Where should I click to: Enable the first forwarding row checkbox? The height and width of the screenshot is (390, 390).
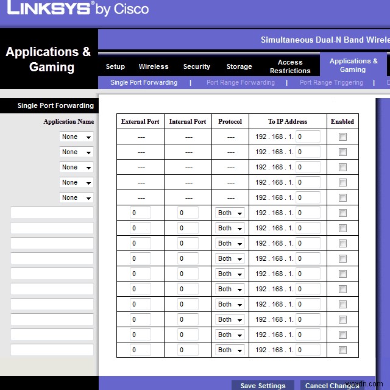click(x=342, y=136)
